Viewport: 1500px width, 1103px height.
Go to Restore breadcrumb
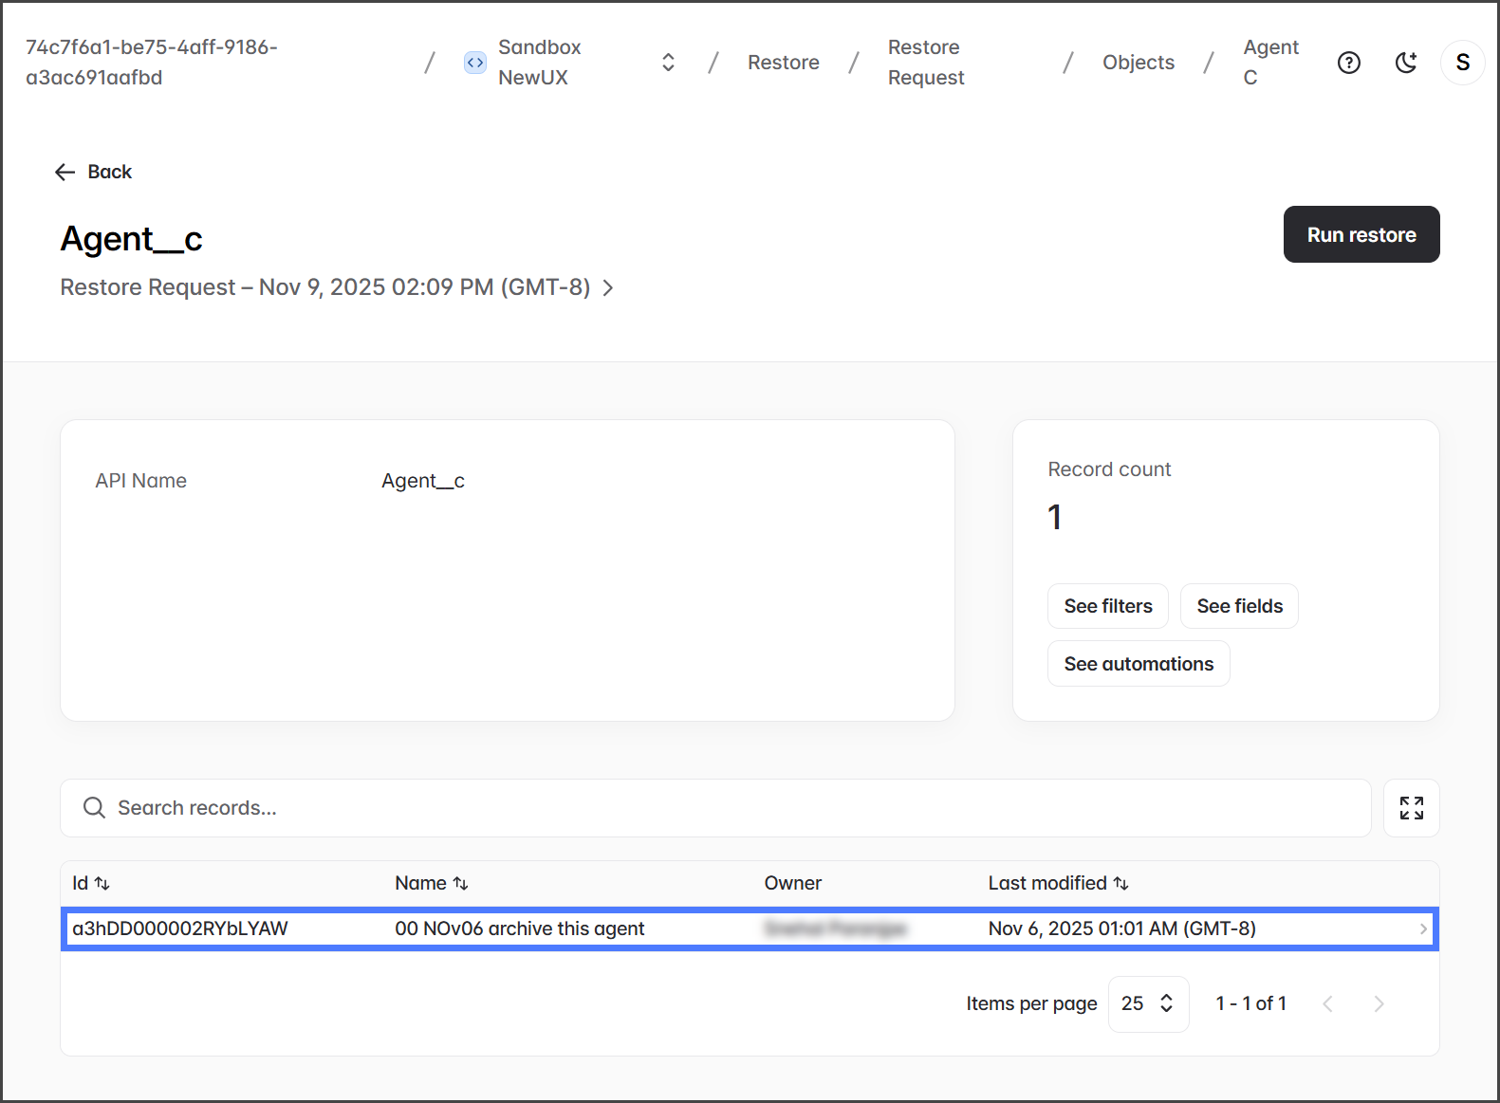pos(783,63)
